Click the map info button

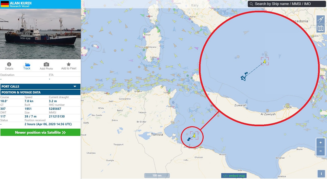321,174
